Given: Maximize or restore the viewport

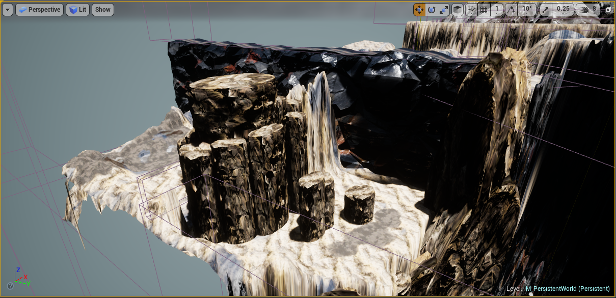Looking at the screenshot, I should (608, 9).
